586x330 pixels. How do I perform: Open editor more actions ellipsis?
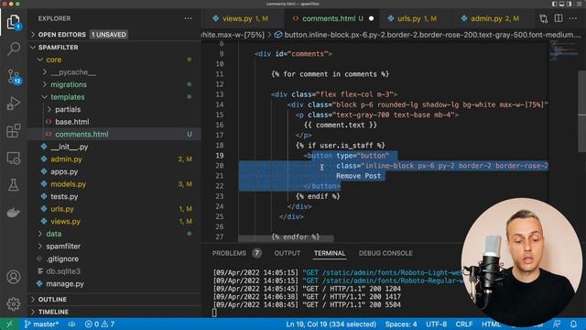coord(573,18)
